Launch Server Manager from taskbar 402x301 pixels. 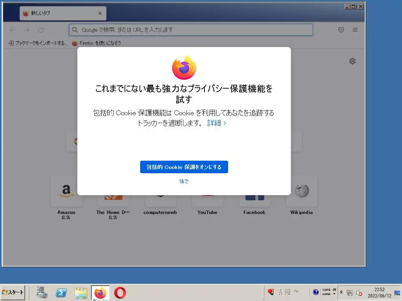pyautogui.click(x=42, y=292)
